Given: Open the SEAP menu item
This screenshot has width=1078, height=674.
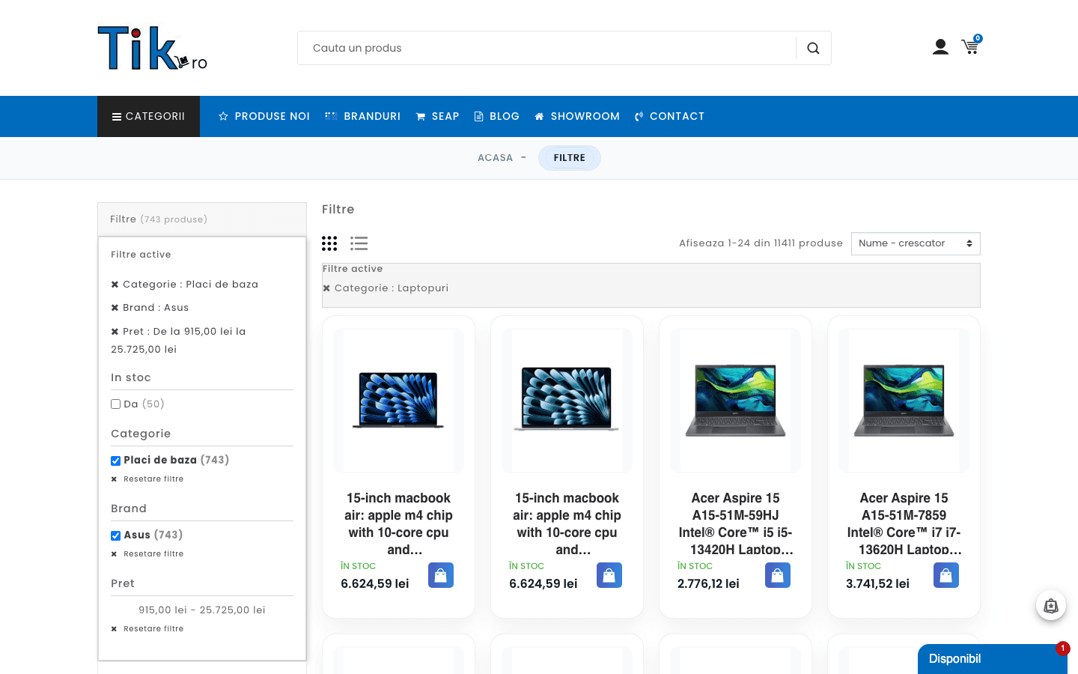Looking at the screenshot, I should (x=437, y=116).
